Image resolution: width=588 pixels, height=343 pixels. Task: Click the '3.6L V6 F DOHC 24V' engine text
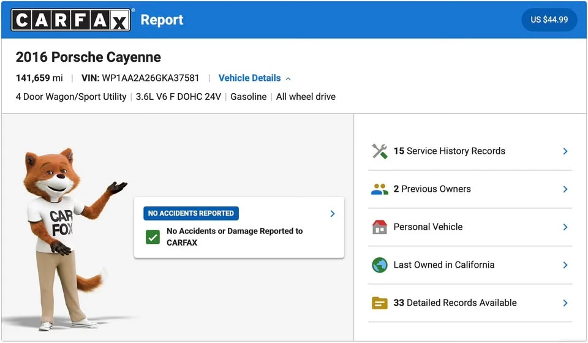[178, 97]
